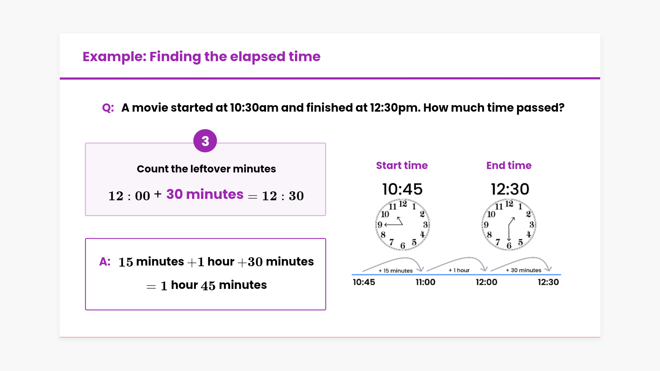Click the "End time" heading
Screen dimensions: 660x371
[509, 166]
